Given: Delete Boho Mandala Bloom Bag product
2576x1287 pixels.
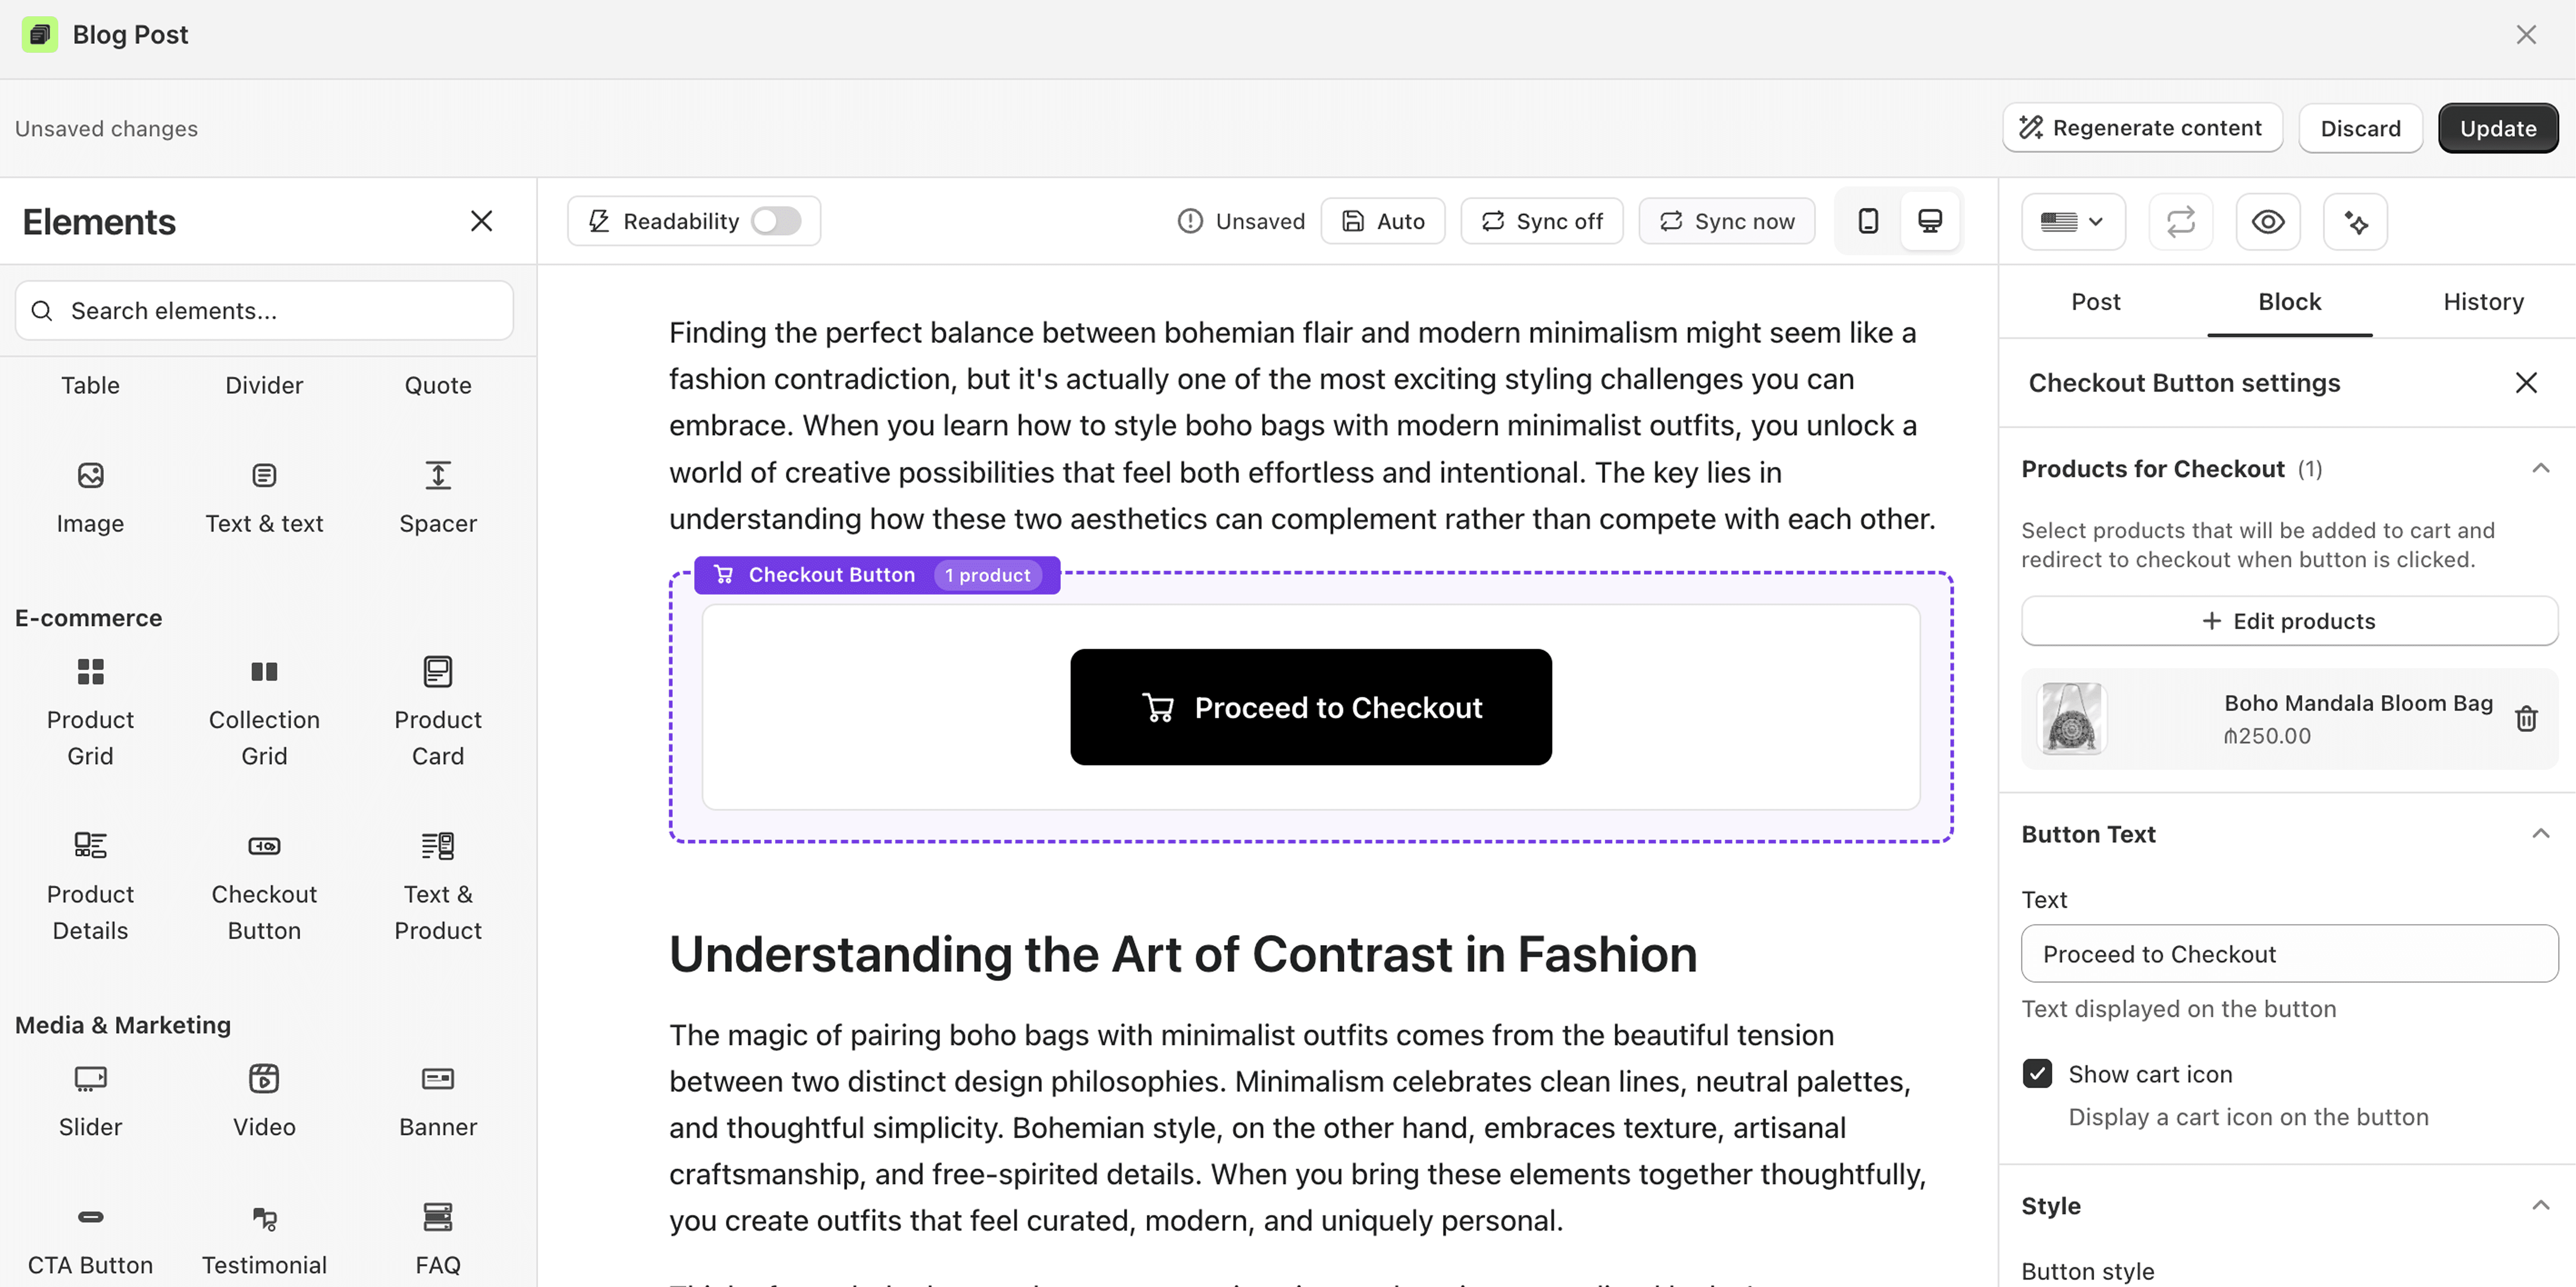Looking at the screenshot, I should coord(2526,718).
